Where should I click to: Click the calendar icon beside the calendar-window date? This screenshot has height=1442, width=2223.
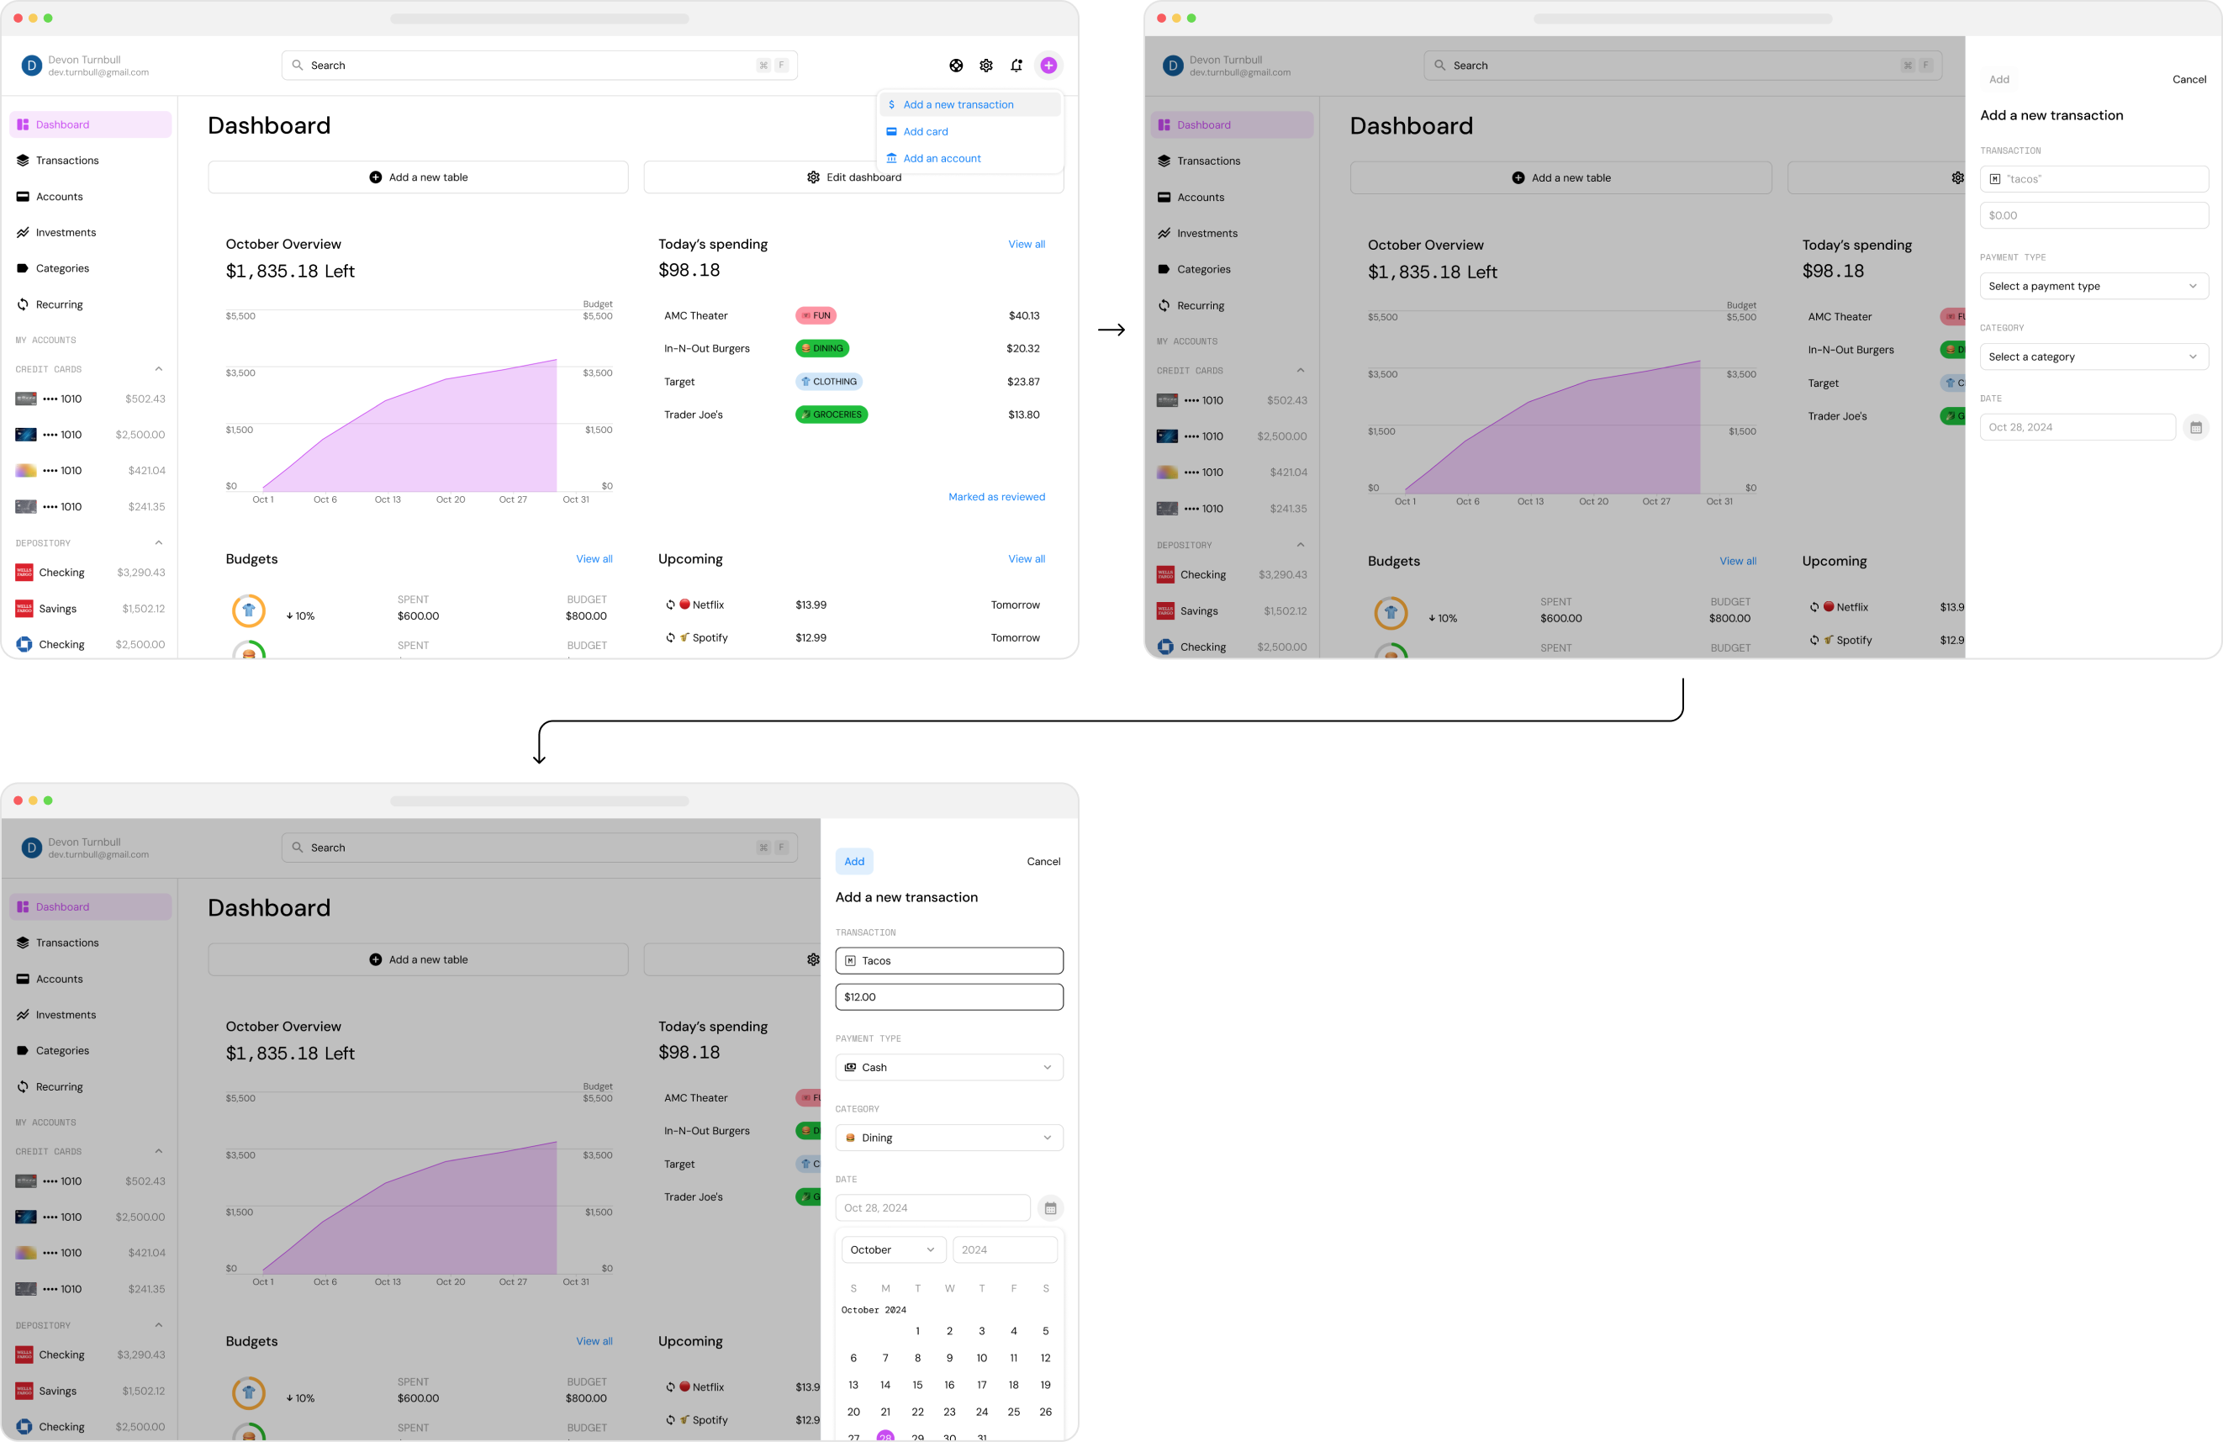(1050, 1208)
